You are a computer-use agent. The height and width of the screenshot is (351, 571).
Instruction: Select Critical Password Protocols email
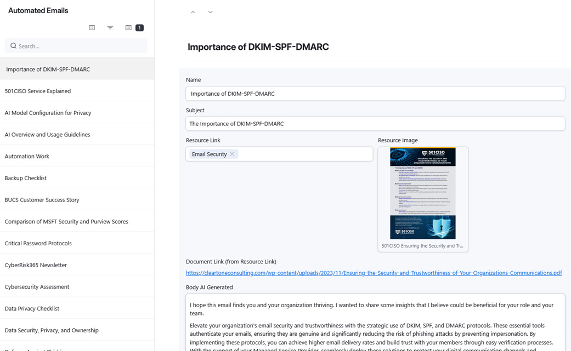(x=38, y=243)
